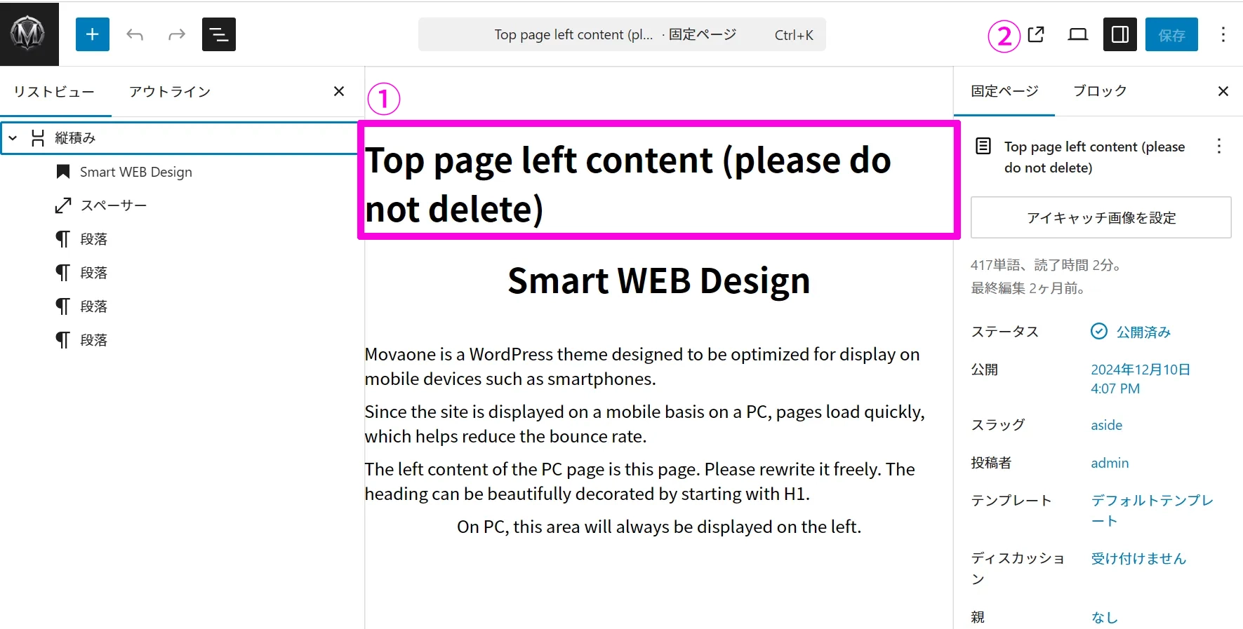Switch to the アウトライン tab
Viewport: 1243px width, 629px height.
170,92
